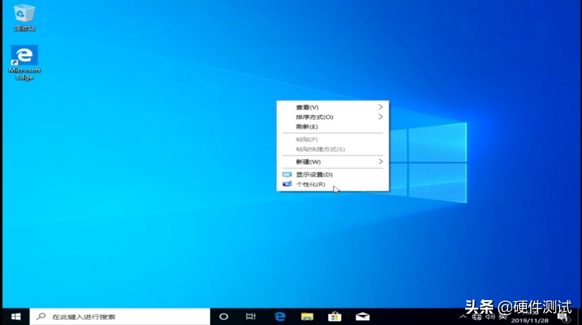Adjust volume via the speaker tray icon
Image resolution: width=582 pixels, height=325 pixels.
click(490, 317)
